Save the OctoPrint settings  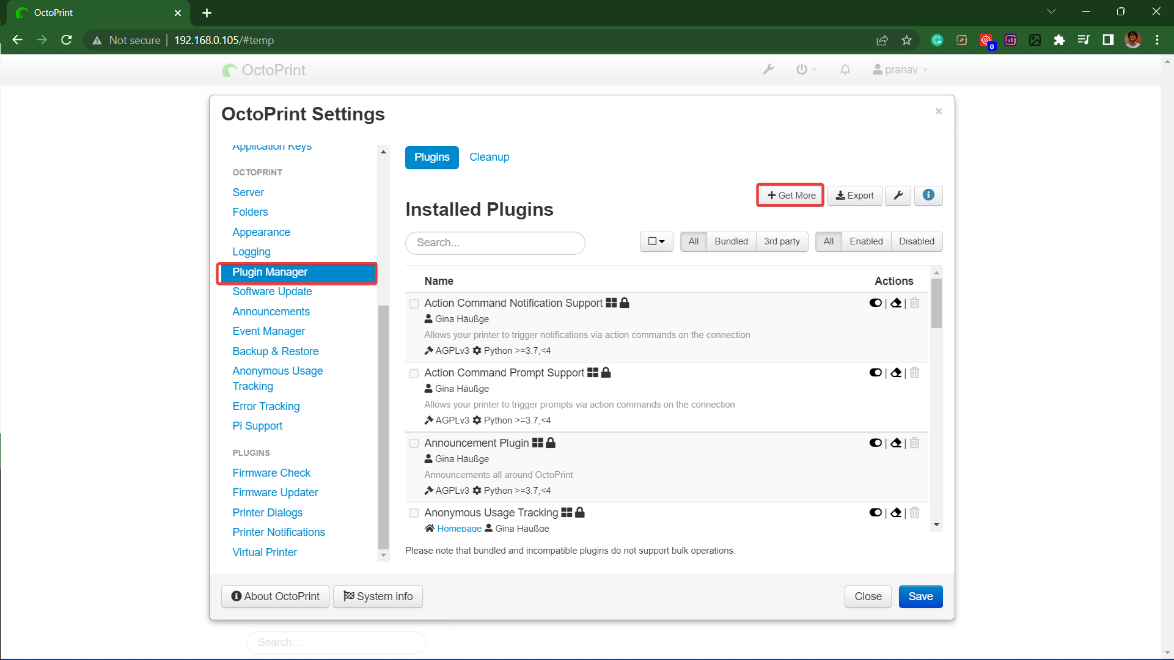point(920,596)
